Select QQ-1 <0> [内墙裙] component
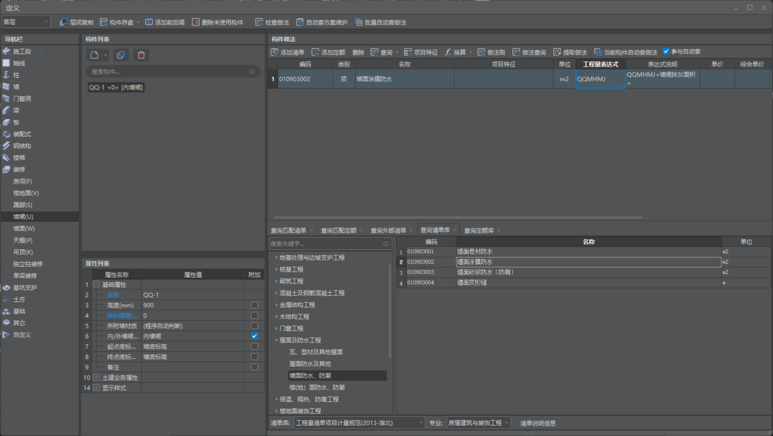Viewport: 773px width, 436px height. point(116,87)
